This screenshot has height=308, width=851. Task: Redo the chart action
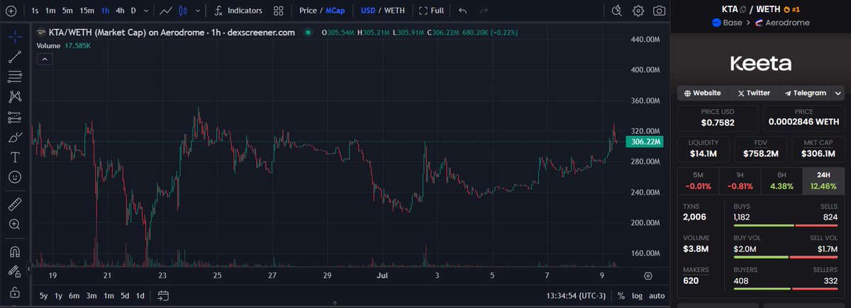click(x=484, y=11)
